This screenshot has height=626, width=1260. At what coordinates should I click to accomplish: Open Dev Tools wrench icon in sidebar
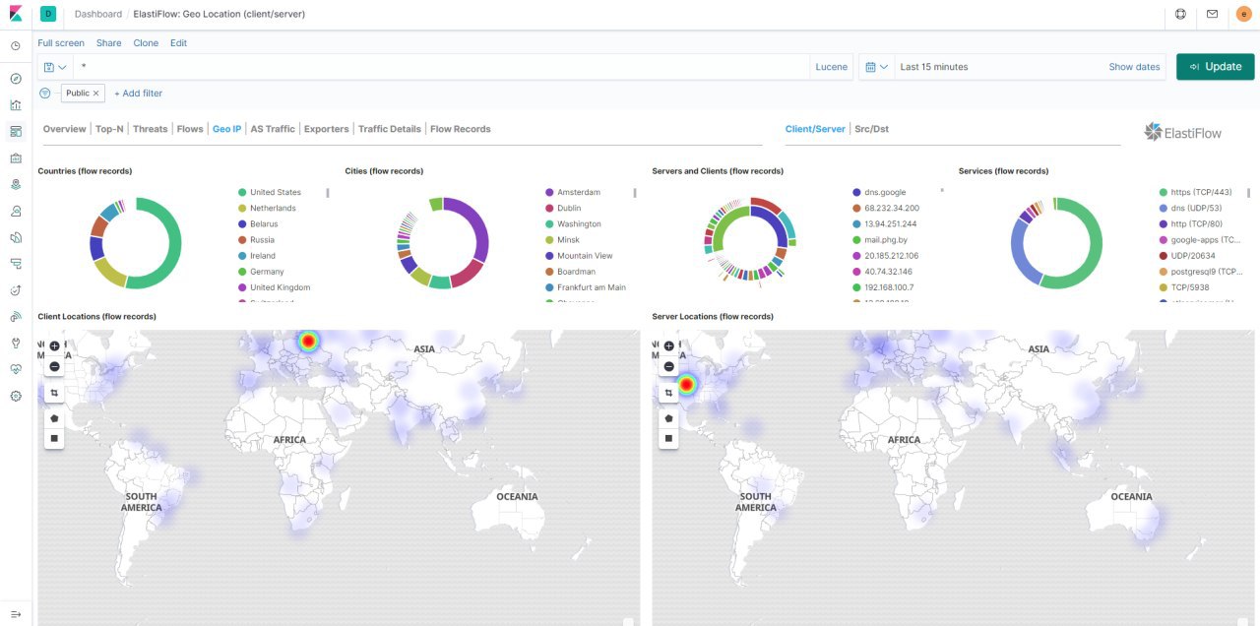(16, 344)
